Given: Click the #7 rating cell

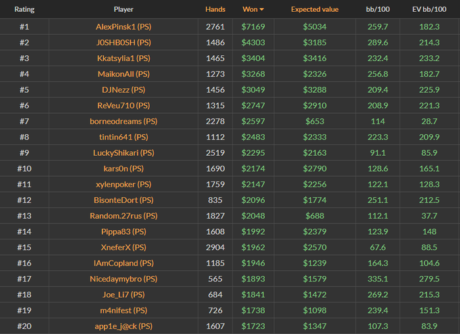Looking at the screenshot, I should coord(24,122).
